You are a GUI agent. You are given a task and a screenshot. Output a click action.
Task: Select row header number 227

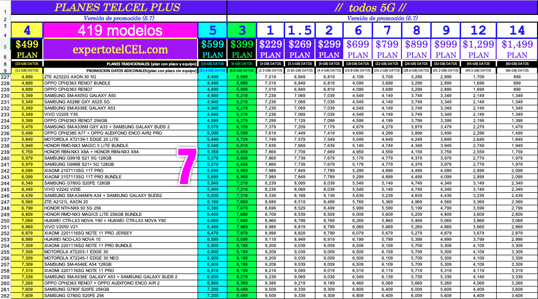click(x=5, y=77)
